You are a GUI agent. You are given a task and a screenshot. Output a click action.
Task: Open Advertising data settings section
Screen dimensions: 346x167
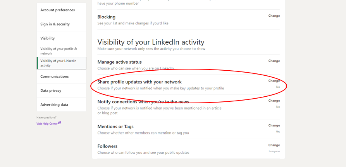pos(61,104)
